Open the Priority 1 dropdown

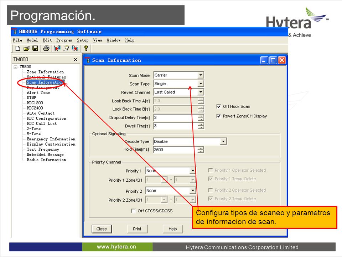tap(193, 171)
